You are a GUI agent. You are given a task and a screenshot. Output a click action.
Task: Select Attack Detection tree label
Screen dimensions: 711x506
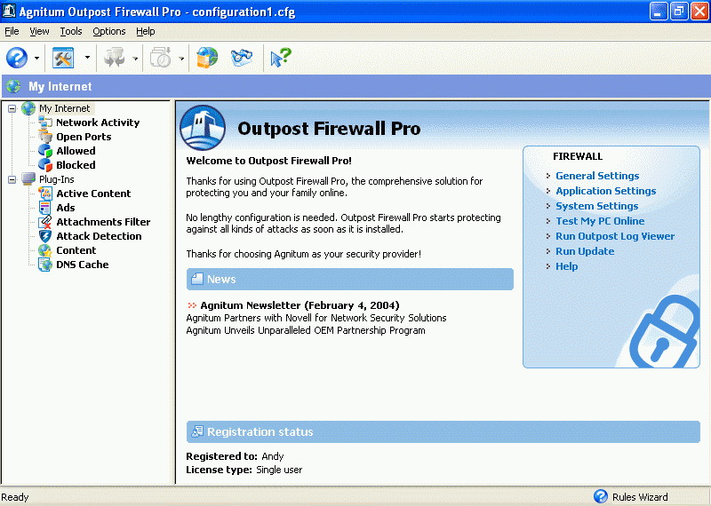[x=99, y=236]
